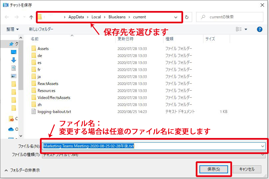Select logging-bailout.txt file
Screen dimensions: 269x179
pos(54,112)
